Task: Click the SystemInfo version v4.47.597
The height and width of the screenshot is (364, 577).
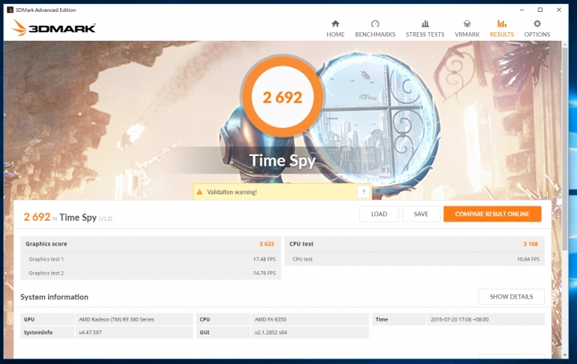Action: point(90,333)
